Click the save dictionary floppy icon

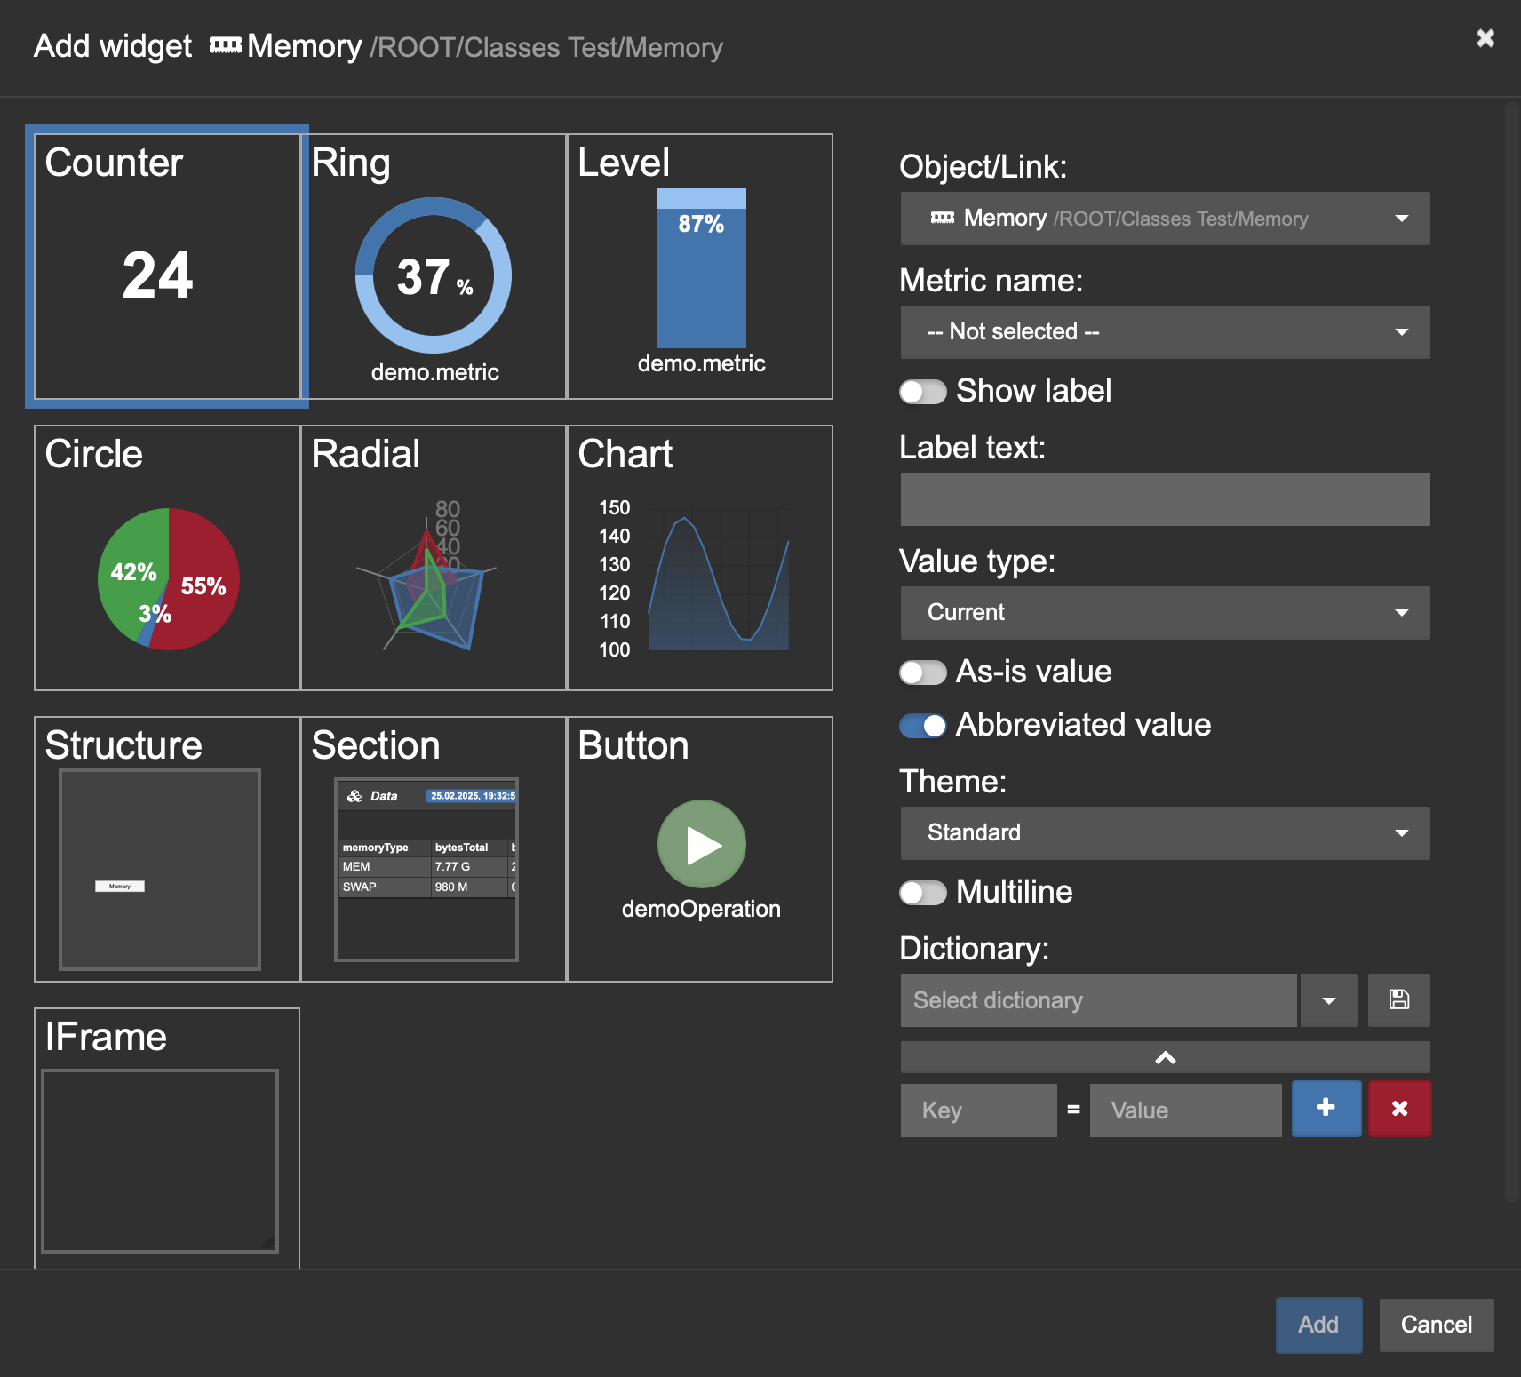[1399, 1000]
